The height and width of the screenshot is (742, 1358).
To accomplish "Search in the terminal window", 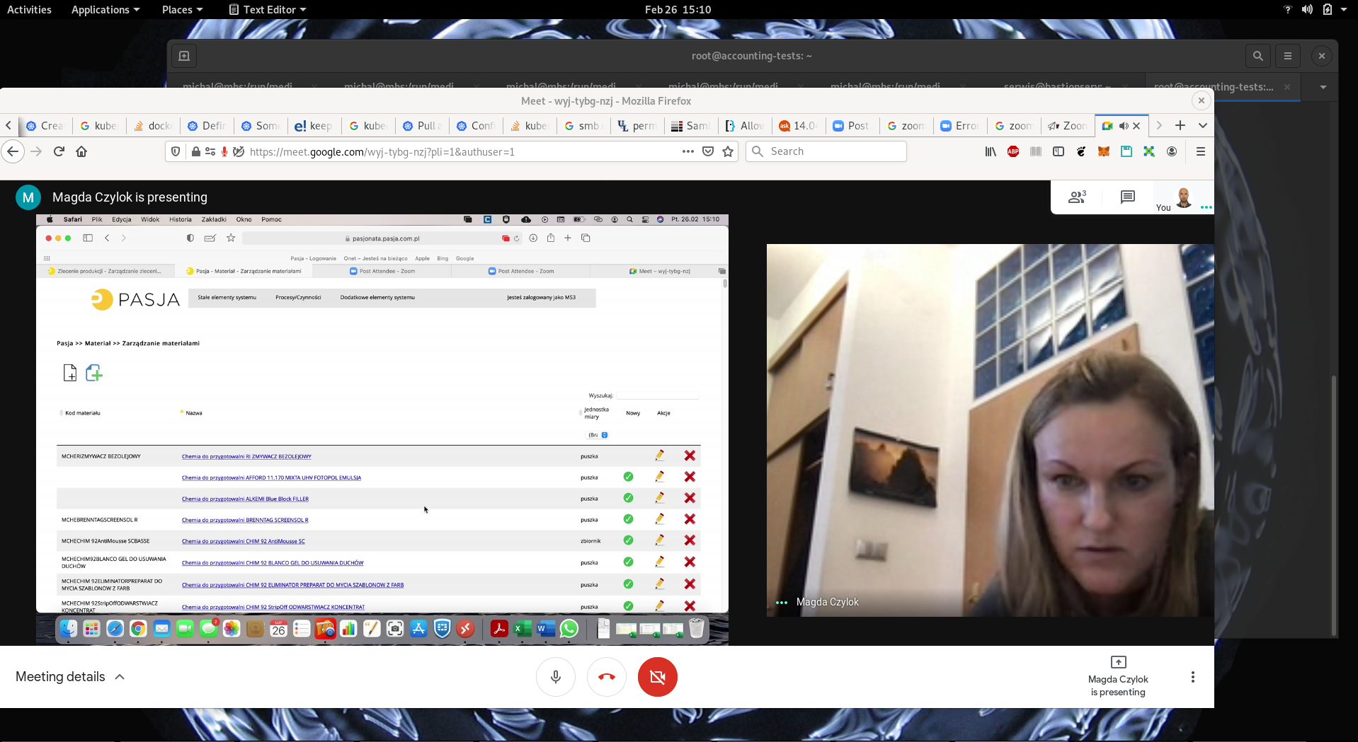I will (1257, 56).
